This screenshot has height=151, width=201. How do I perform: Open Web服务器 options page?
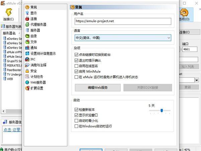38,82
